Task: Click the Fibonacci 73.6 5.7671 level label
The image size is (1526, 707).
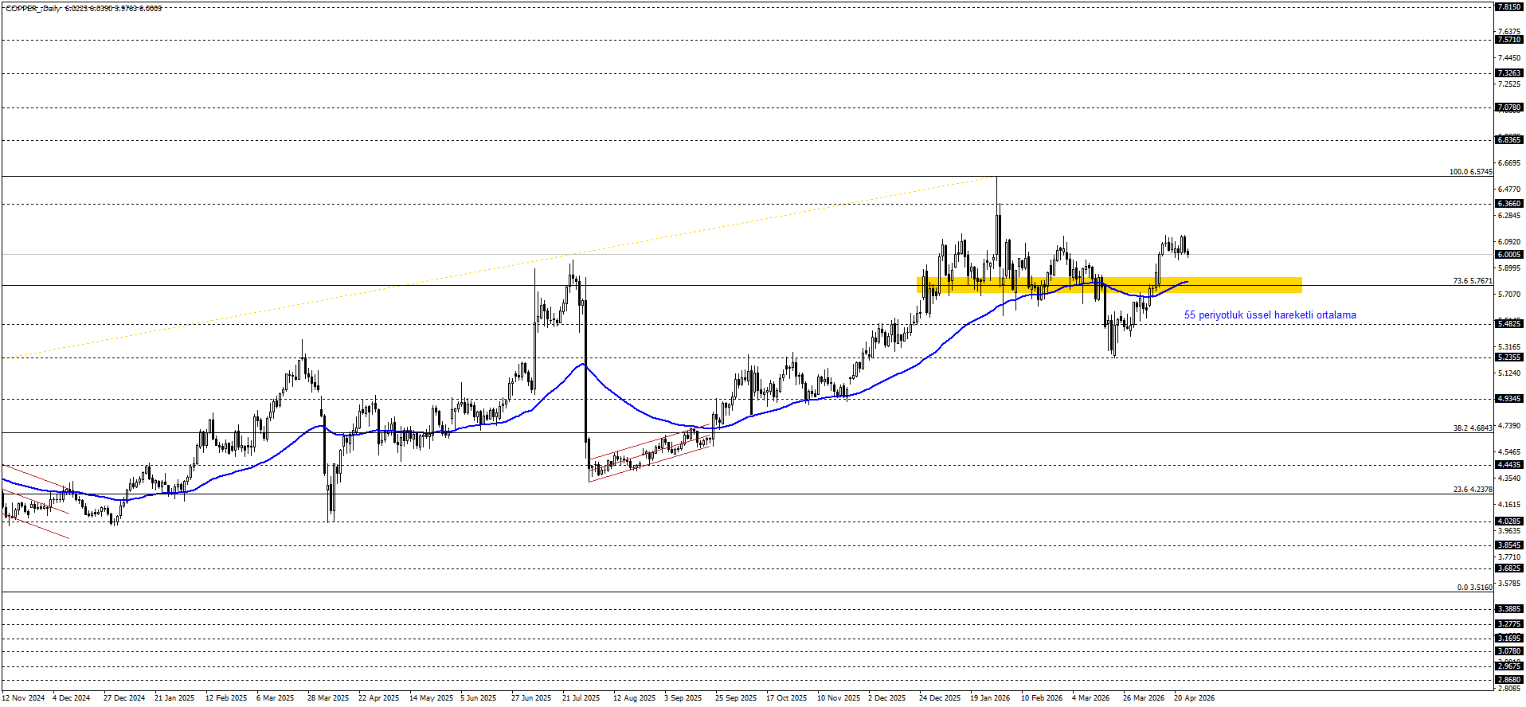Action: point(1472,281)
